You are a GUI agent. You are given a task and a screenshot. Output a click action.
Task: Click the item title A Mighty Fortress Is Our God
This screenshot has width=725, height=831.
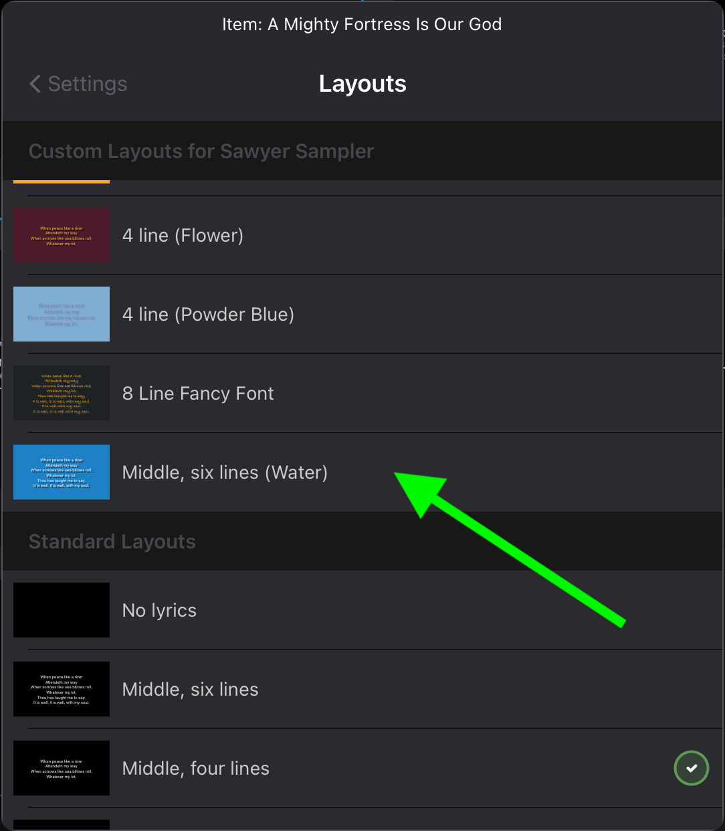[362, 24]
